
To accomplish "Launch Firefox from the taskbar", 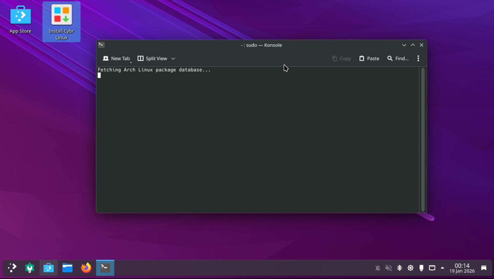I will (x=86, y=268).
